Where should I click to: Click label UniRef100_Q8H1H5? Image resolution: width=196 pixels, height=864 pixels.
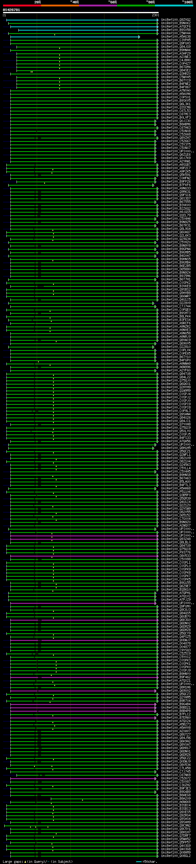click(176, 448)
